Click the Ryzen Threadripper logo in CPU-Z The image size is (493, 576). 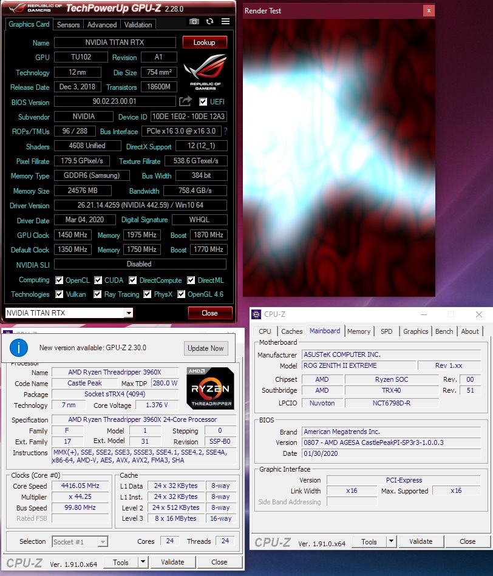210,388
